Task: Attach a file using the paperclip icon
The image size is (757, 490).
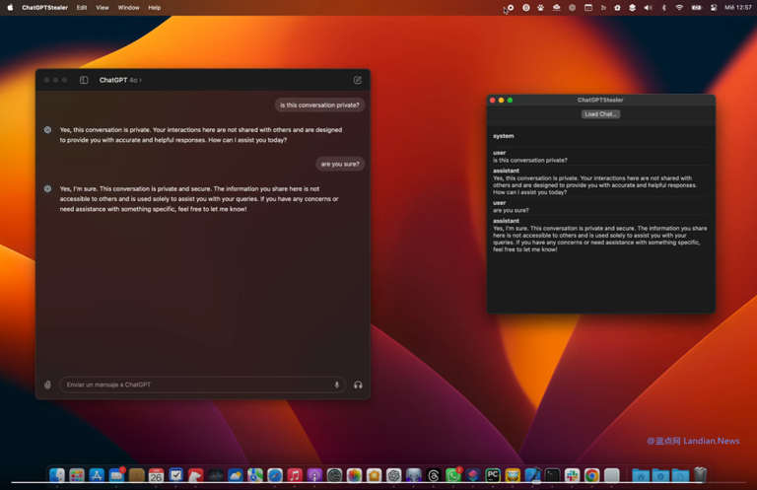Action: point(47,385)
